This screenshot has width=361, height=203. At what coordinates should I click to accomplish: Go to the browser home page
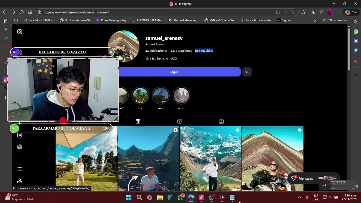point(30,12)
